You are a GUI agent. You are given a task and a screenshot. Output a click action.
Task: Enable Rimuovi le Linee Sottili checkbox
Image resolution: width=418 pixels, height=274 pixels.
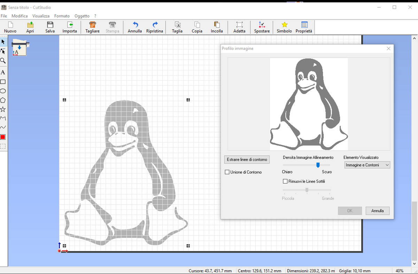285,181
